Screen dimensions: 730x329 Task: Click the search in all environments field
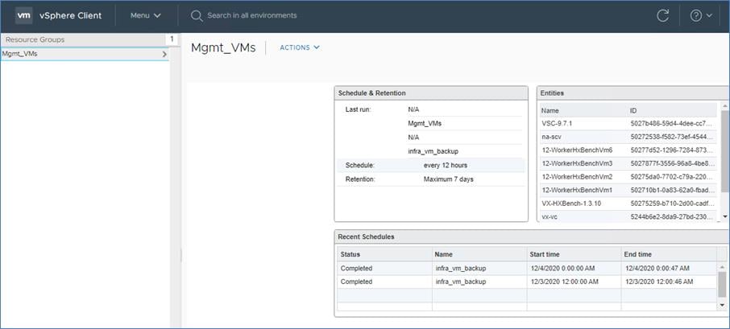tap(252, 15)
